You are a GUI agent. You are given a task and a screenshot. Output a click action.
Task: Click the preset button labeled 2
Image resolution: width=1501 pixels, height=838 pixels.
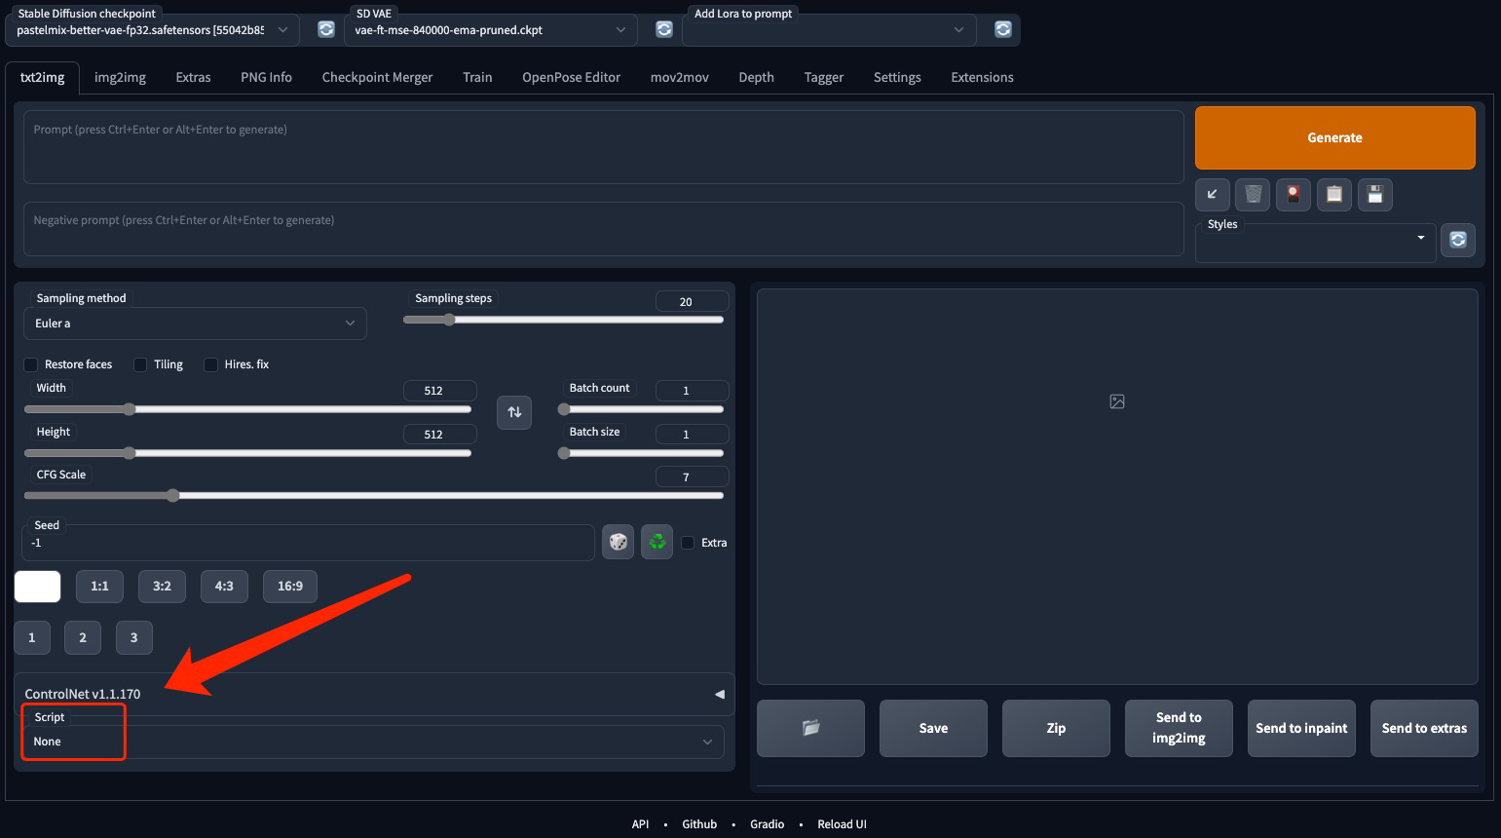coord(83,637)
